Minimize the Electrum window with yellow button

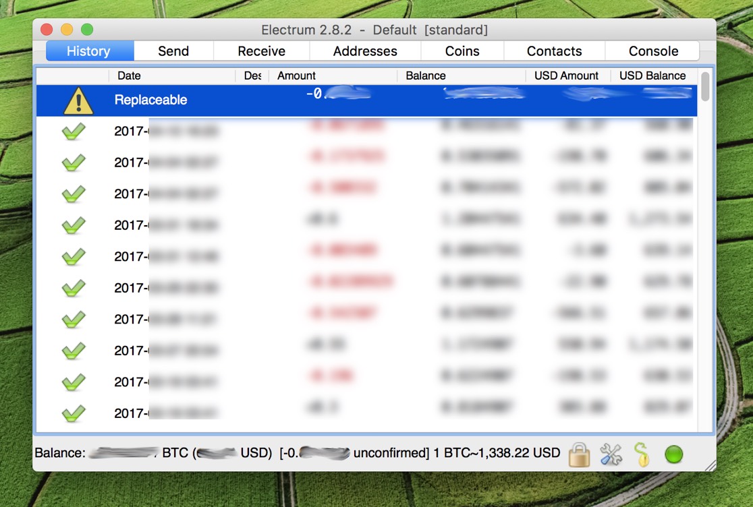pos(67,30)
